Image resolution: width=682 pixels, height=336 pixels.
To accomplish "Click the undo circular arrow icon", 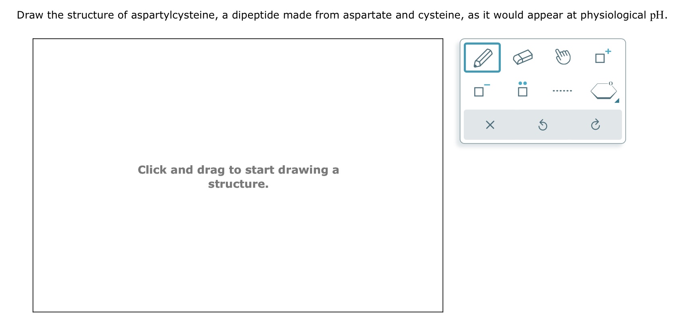I will coord(543,125).
